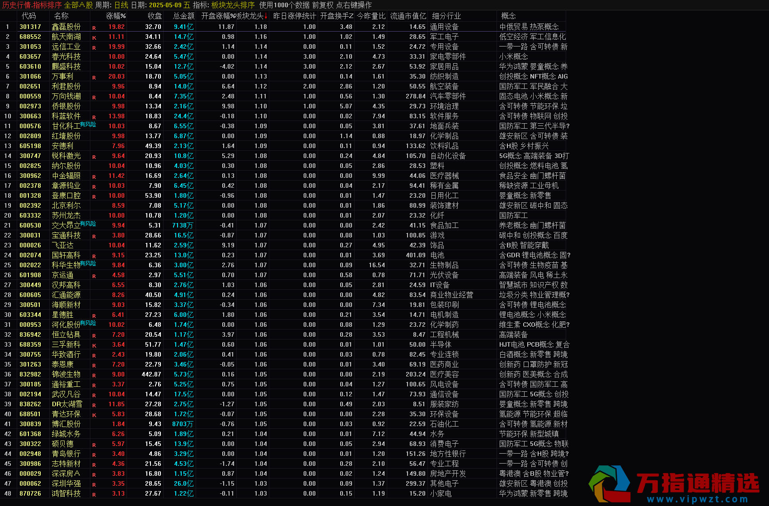769x506 pixels.
Task: Select the 绿城水务 stock name
Action: (66, 434)
